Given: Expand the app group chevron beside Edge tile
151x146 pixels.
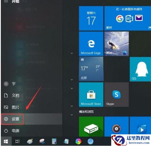Looking at the screenshot, I should (x=72, y=53).
